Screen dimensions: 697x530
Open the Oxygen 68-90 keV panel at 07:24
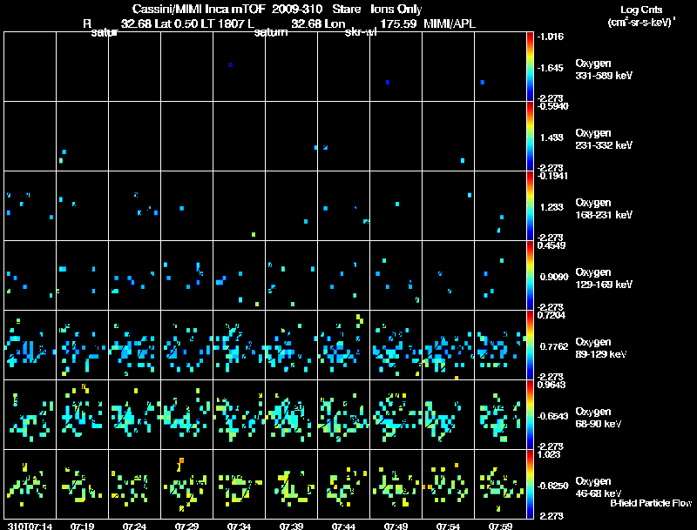134,414
